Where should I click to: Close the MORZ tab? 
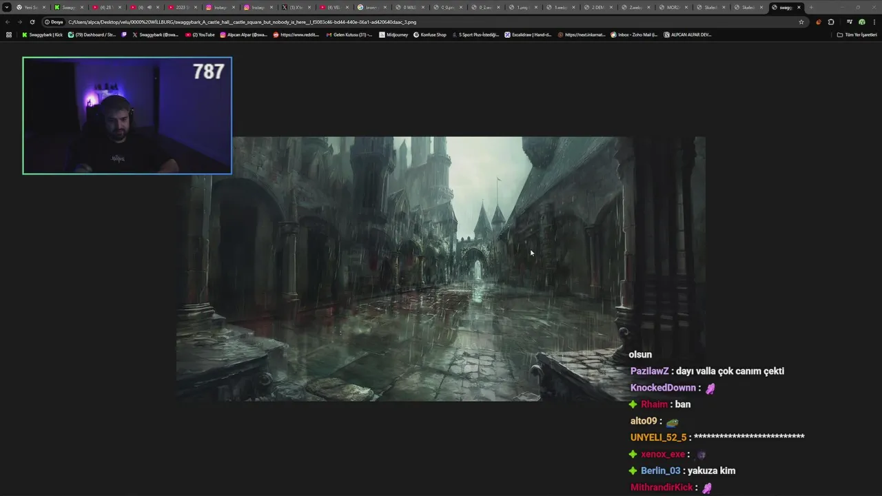686,7
